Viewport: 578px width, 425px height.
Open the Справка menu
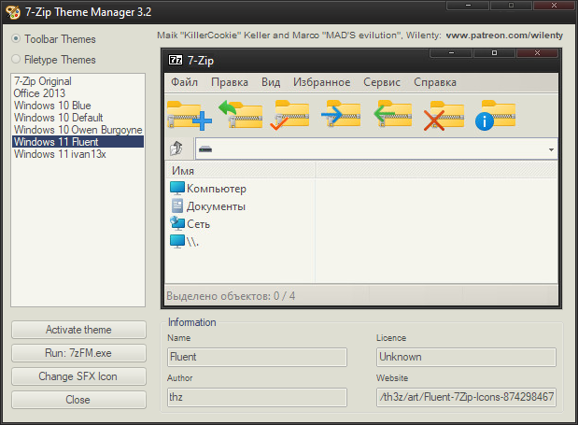(435, 82)
